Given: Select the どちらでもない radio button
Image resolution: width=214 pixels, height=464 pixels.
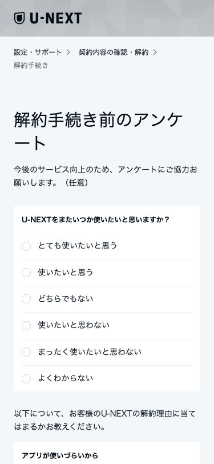Looking at the screenshot, I should 26,299.
